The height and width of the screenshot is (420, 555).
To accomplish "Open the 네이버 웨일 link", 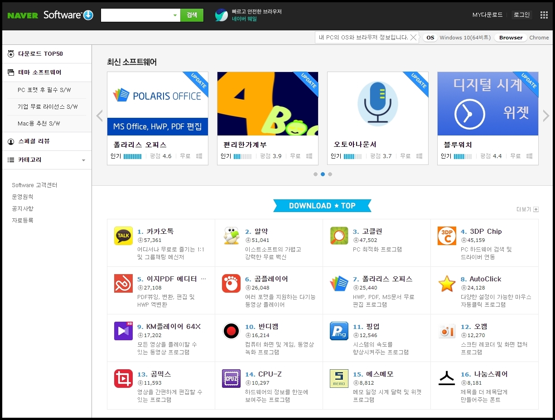I will coord(244,19).
